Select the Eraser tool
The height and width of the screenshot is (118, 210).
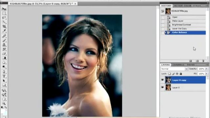coord(4,54)
